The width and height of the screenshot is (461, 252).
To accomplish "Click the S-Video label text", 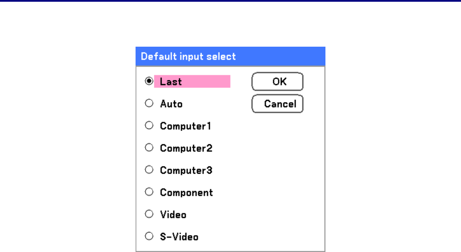I will coord(179,237).
